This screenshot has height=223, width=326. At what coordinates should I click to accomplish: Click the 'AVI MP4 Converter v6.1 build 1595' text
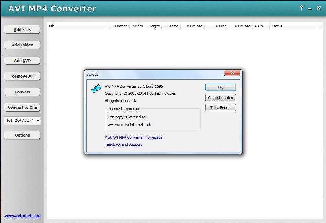(x=134, y=86)
